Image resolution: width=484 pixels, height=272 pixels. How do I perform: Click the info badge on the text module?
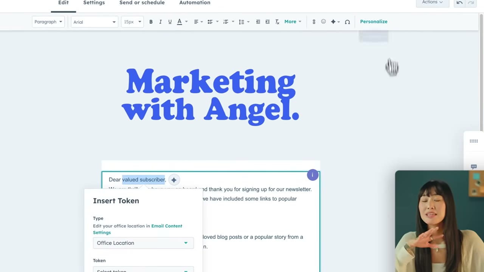pos(312,175)
